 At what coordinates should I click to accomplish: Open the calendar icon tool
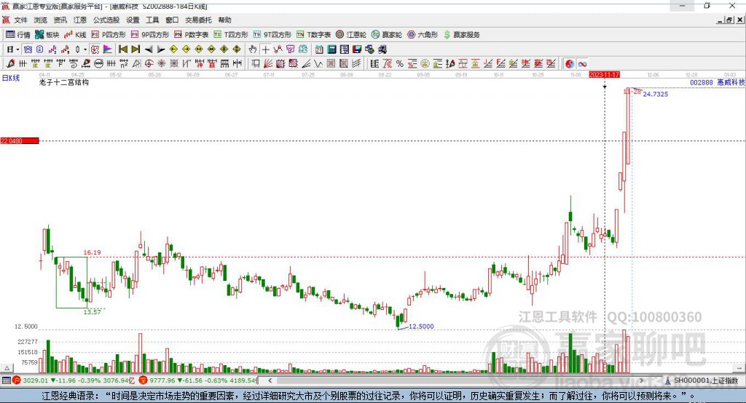[319, 49]
